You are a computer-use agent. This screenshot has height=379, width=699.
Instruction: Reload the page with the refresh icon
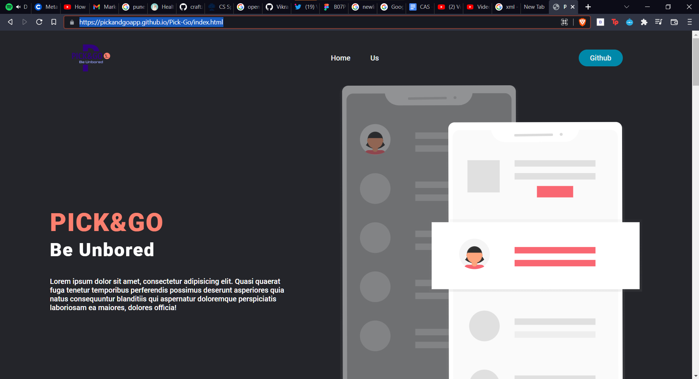39,22
